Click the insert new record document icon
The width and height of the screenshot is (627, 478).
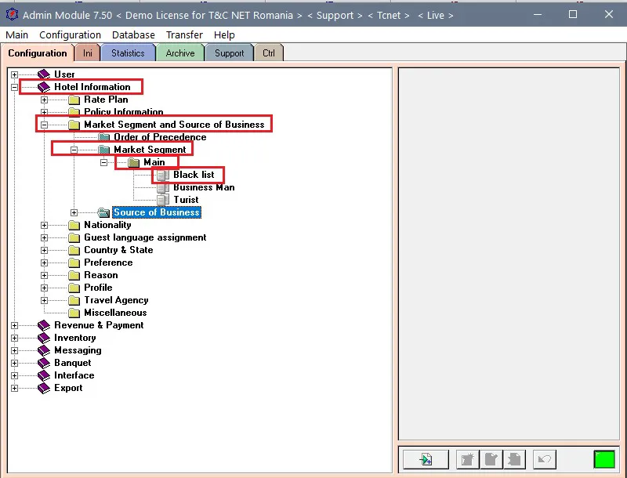click(426, 459)
